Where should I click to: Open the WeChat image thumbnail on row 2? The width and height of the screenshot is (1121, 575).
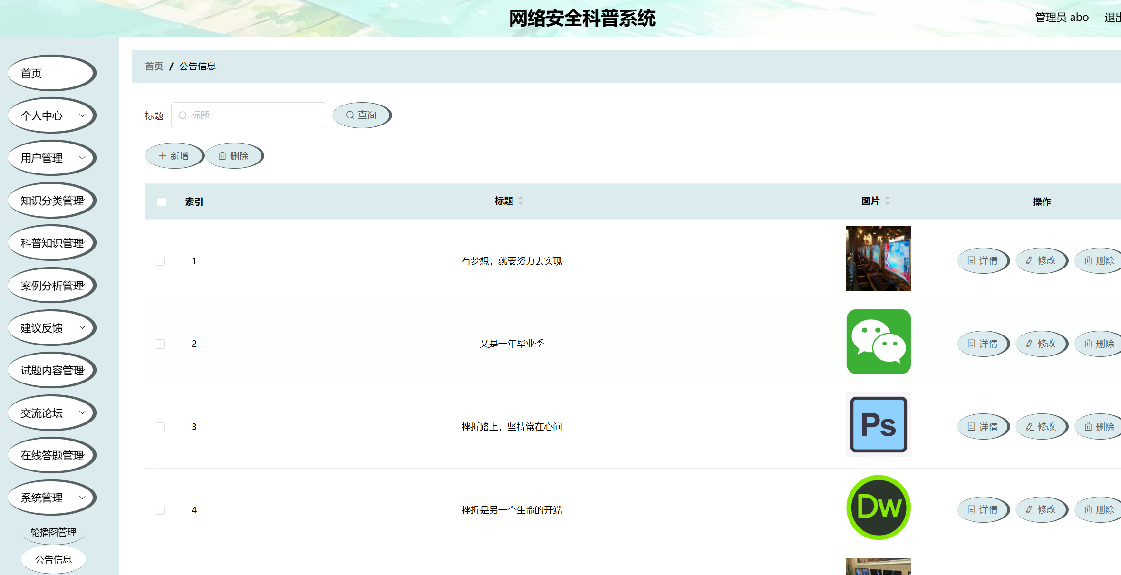tap(879, 342)
